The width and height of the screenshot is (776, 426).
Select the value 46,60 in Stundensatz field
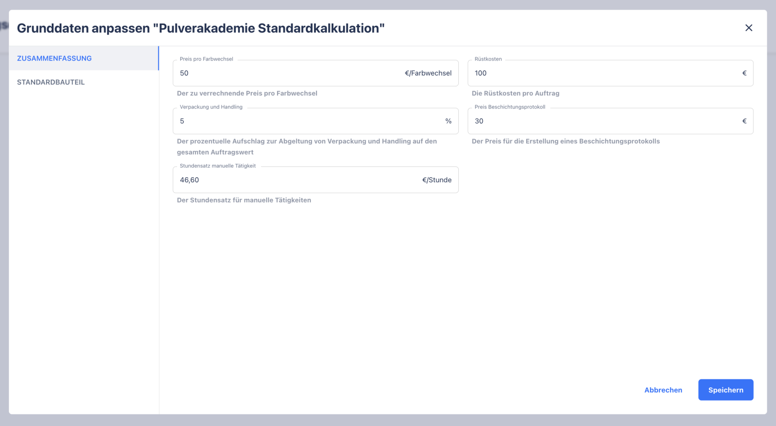189,180
